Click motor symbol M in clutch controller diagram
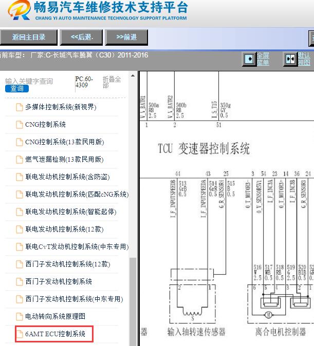Image resolution: width=314 pixels, height=346 pixels. coord(268,315)
